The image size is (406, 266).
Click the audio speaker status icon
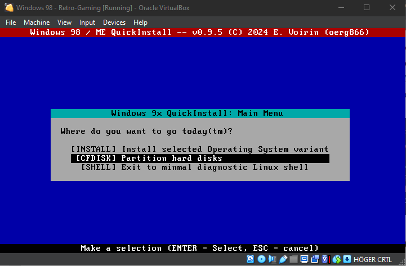pos(272,259)
